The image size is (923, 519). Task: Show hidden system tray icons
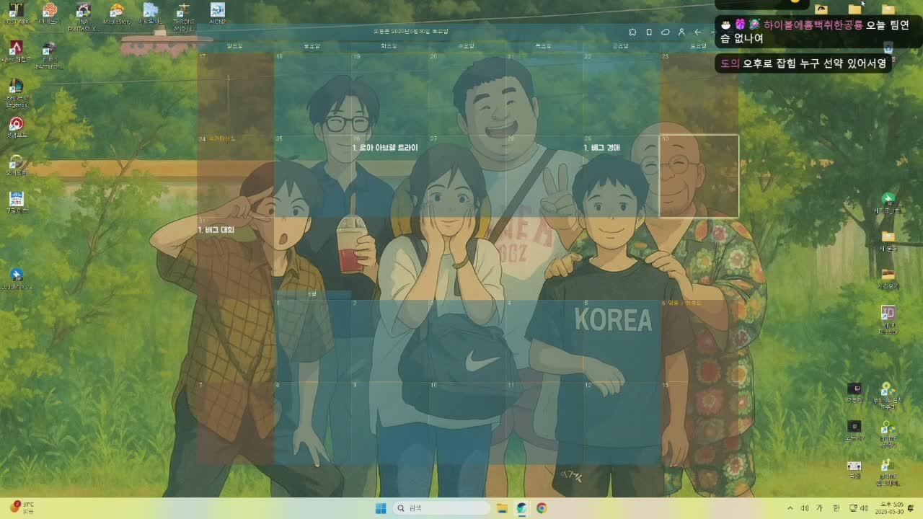[790, 508]
